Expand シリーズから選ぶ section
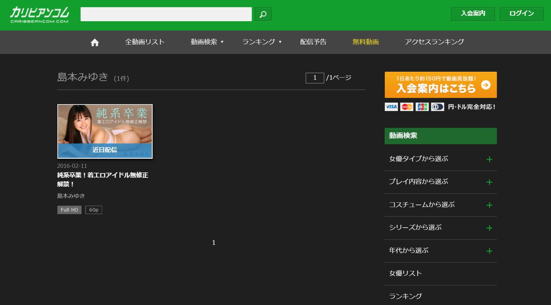Screen dimensions: 551x305 [441, 228]
